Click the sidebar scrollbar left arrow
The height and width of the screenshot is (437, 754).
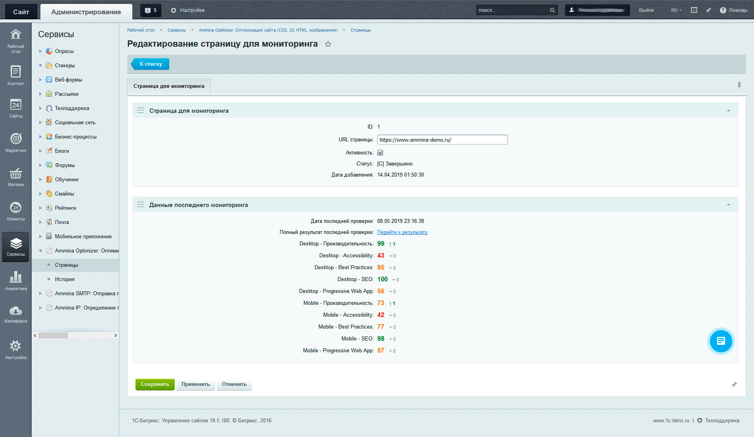(35, 335)
